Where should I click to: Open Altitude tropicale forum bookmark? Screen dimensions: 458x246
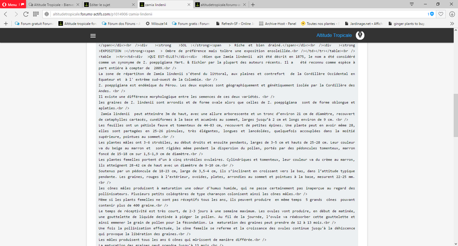pyautogui.click(x=77, y=23)
